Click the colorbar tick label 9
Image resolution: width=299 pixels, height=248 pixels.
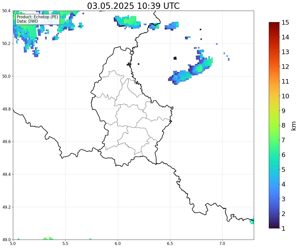click(284, 111)
